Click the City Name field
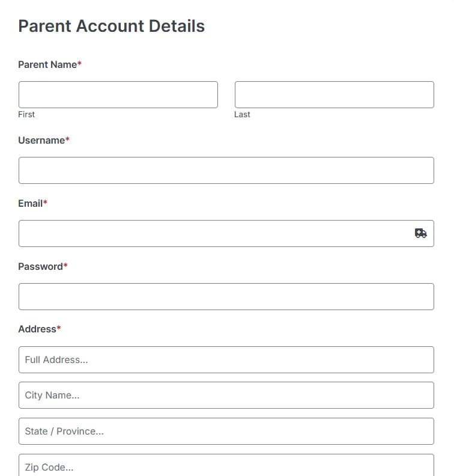Viewport: 454px width, 476px height. tap(226, 395)
